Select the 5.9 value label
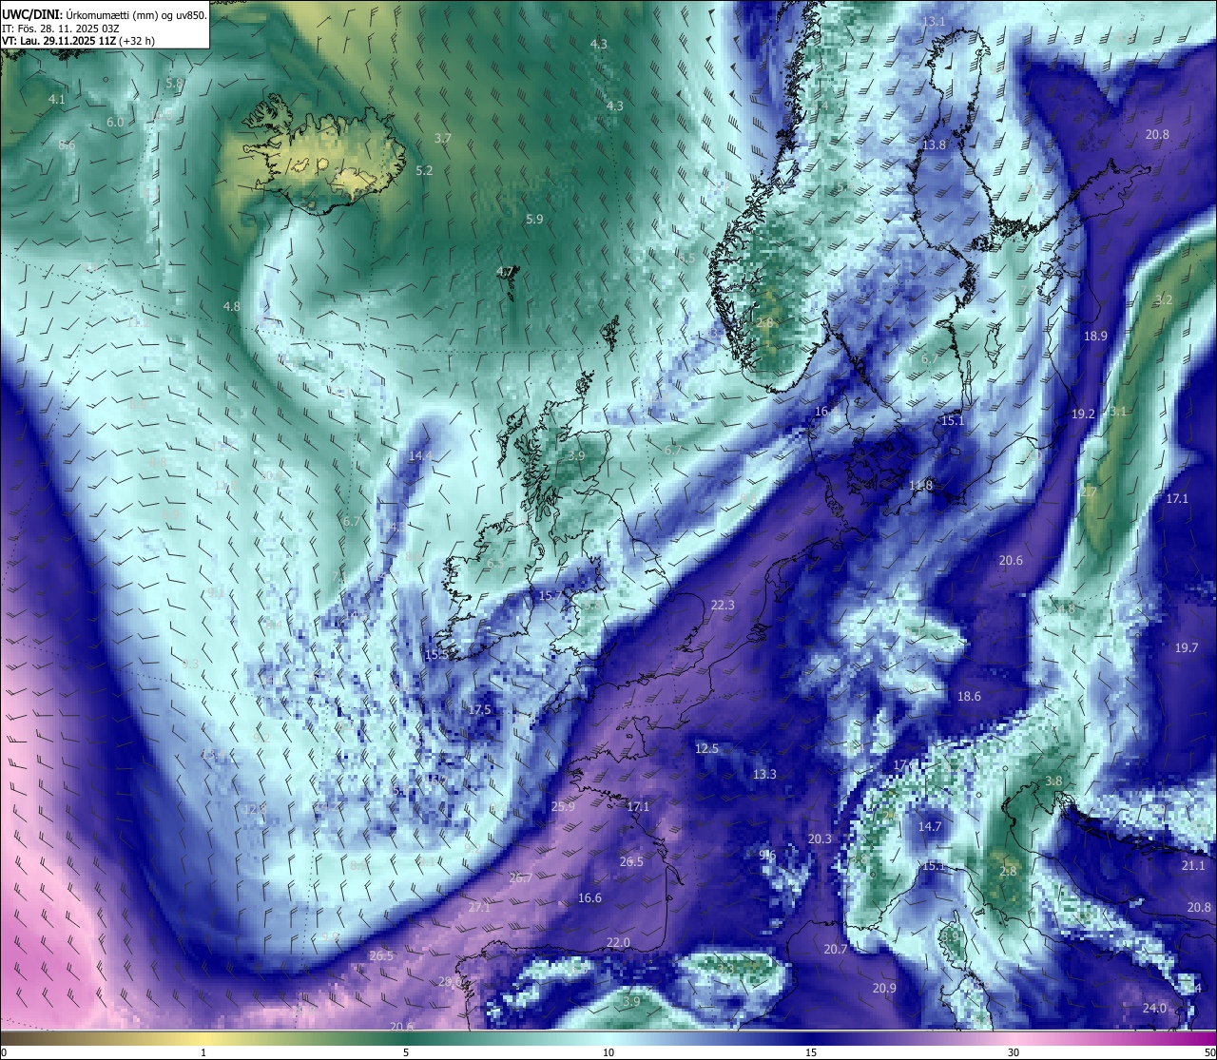Image resolution: width=1217 pixels, height=1060 pixels. coord(534,220)
